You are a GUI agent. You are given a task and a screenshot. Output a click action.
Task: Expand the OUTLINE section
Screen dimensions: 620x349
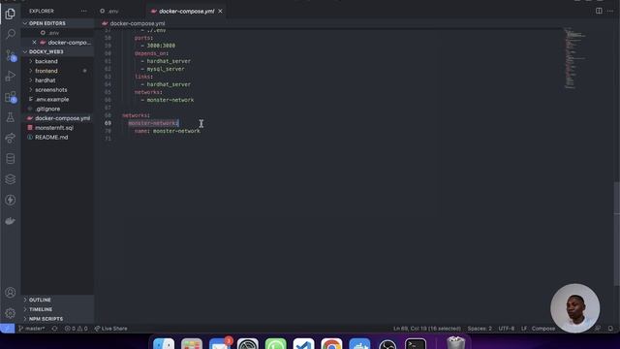pyautogui.click(x=57, y=300)
